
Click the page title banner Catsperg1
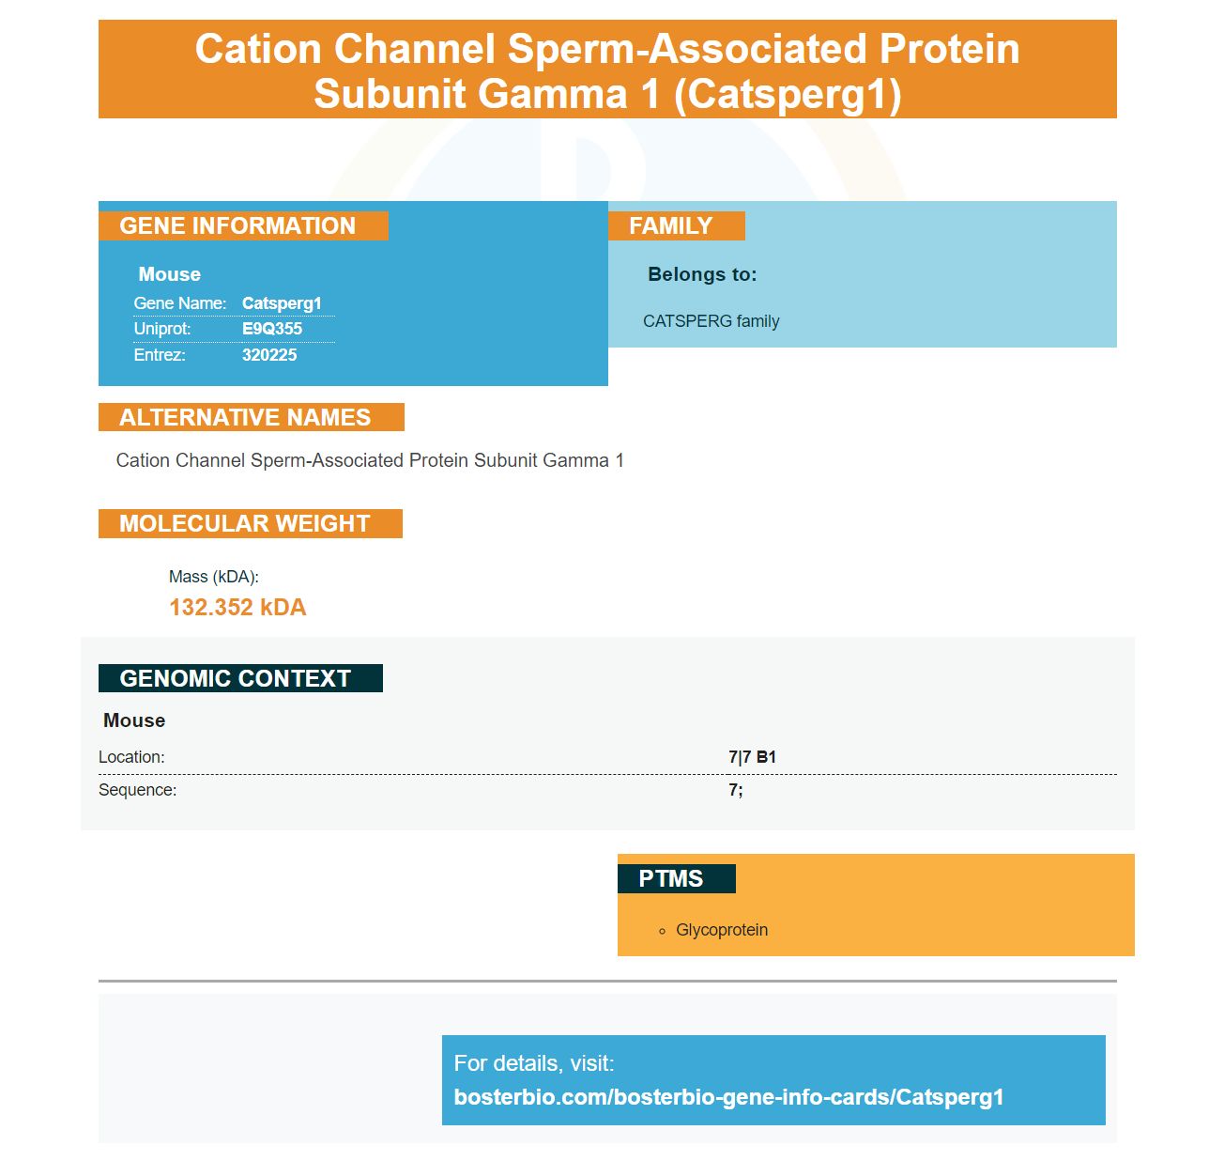coord(607,70)
